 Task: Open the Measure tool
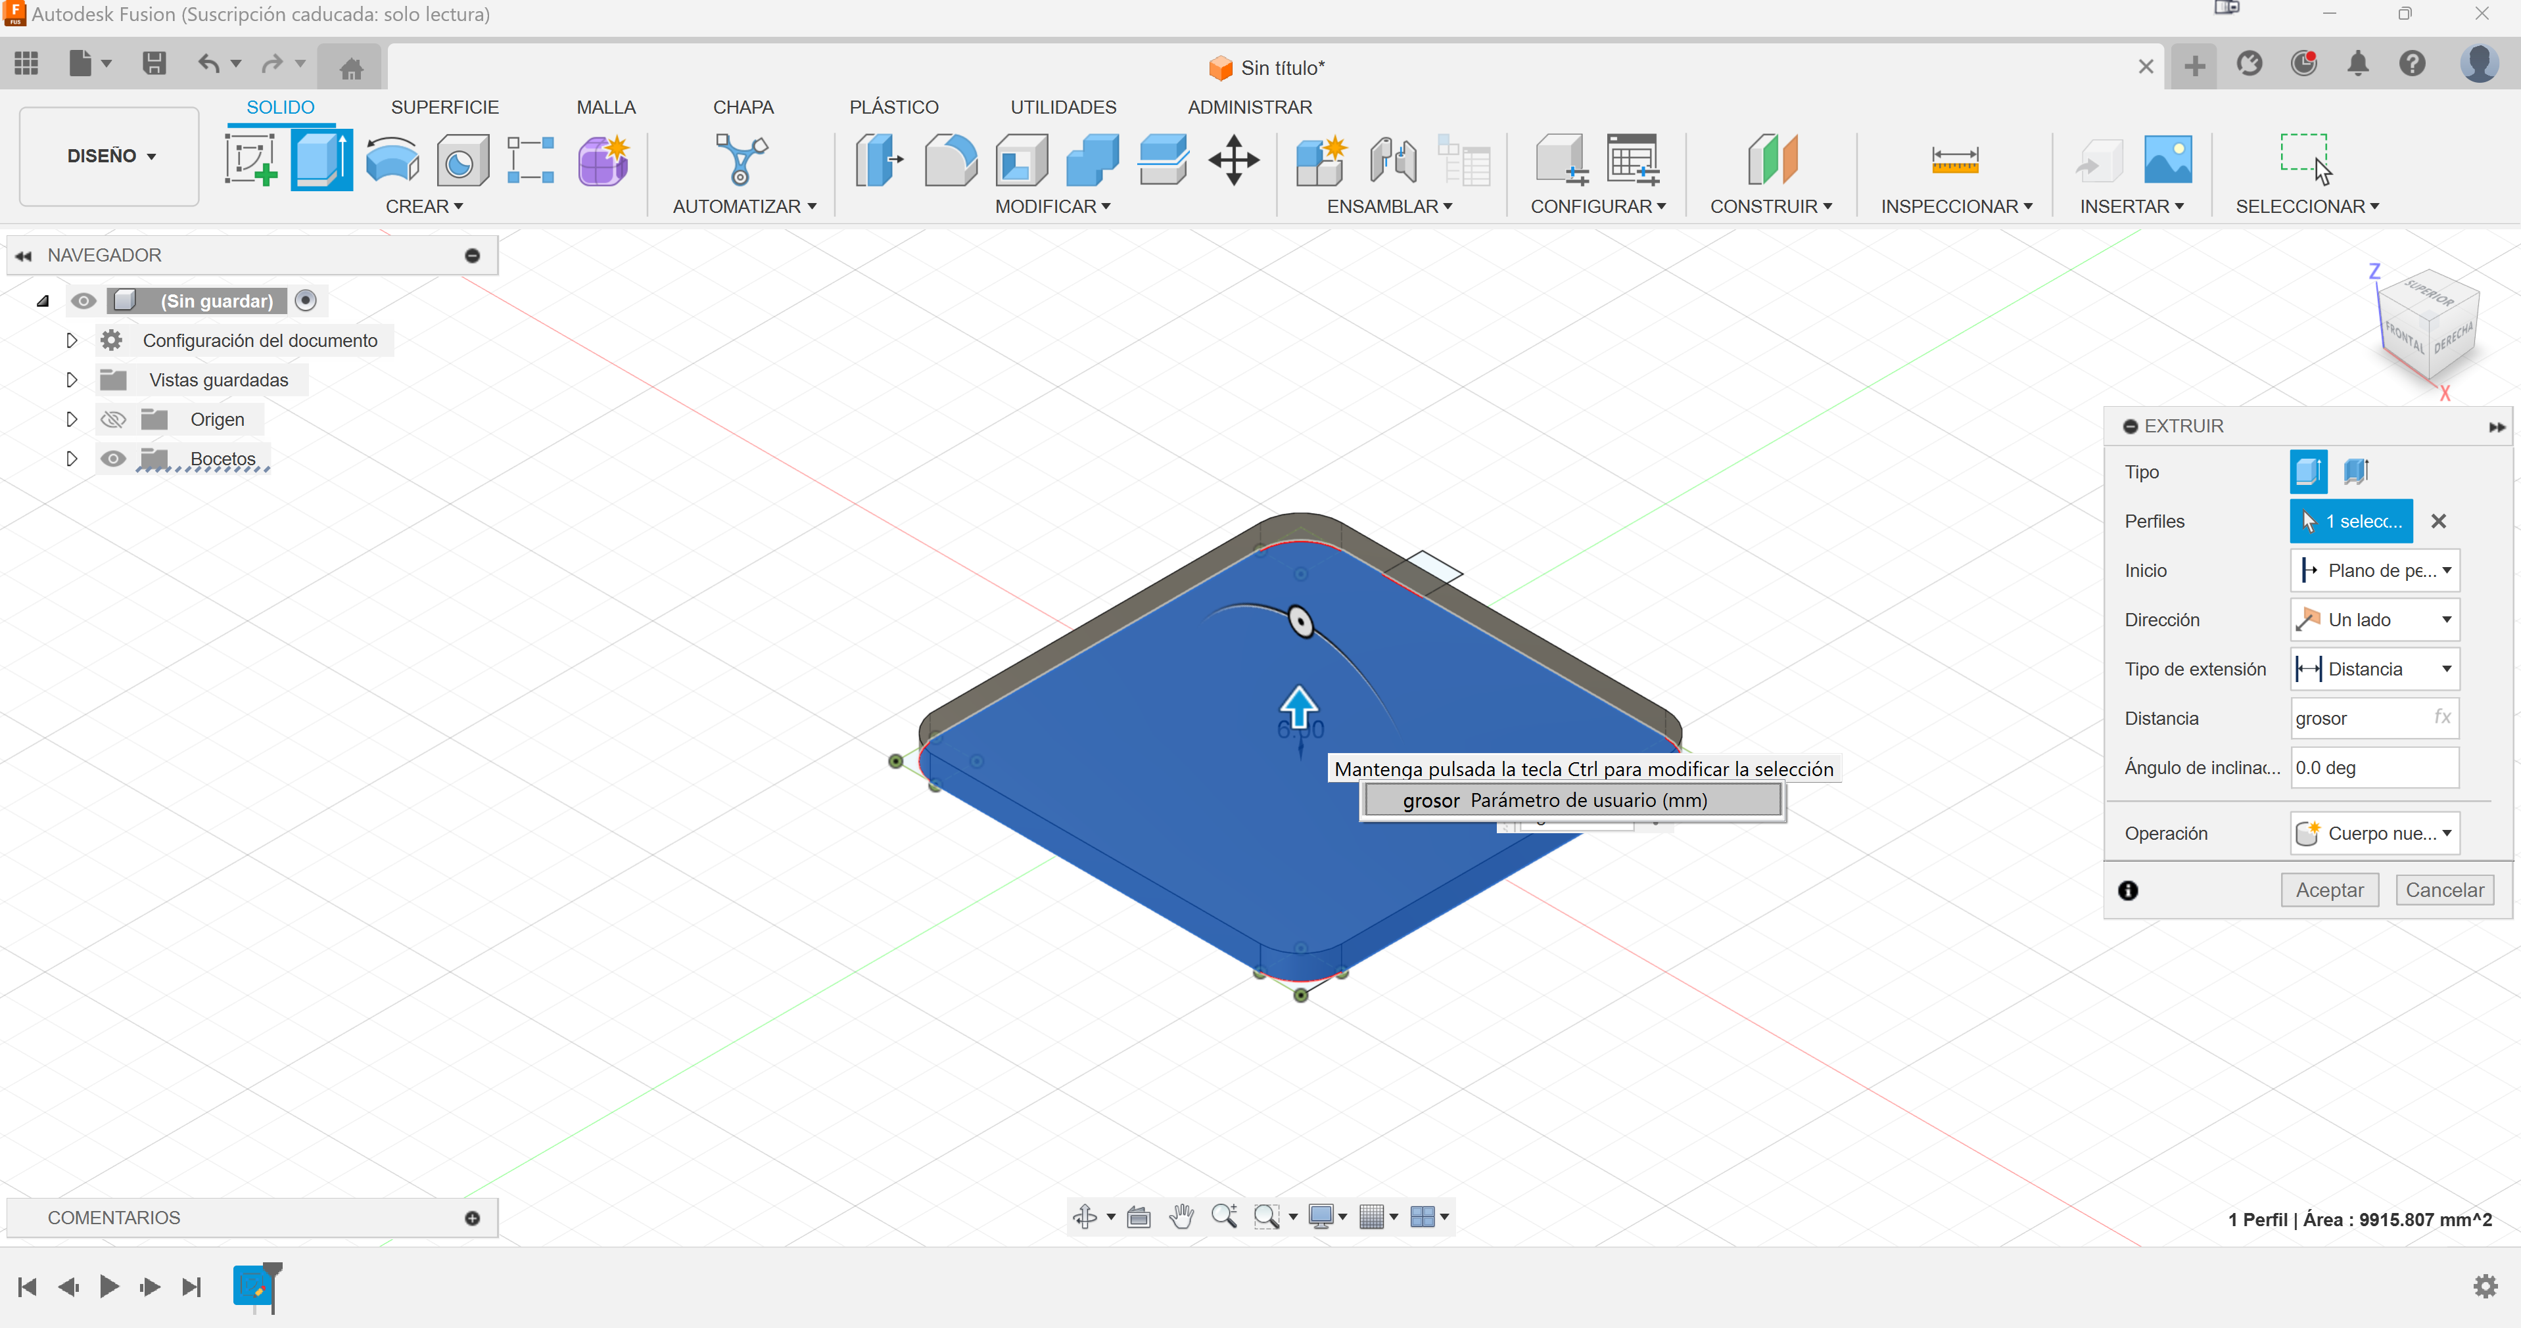1954,160
